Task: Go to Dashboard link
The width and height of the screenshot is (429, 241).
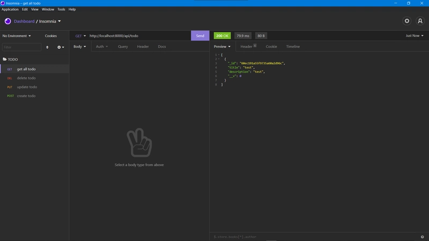Action: coord(24,21)
